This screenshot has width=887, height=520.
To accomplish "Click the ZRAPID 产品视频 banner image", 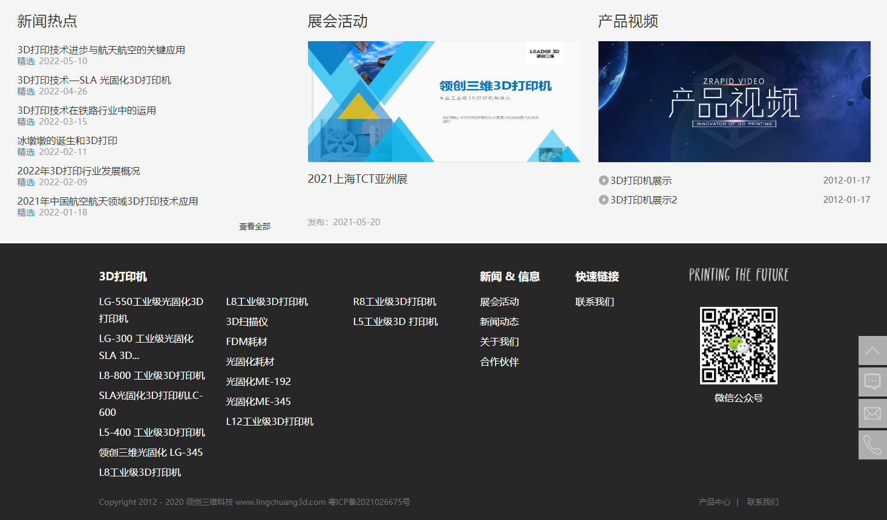I will point(734,101).
